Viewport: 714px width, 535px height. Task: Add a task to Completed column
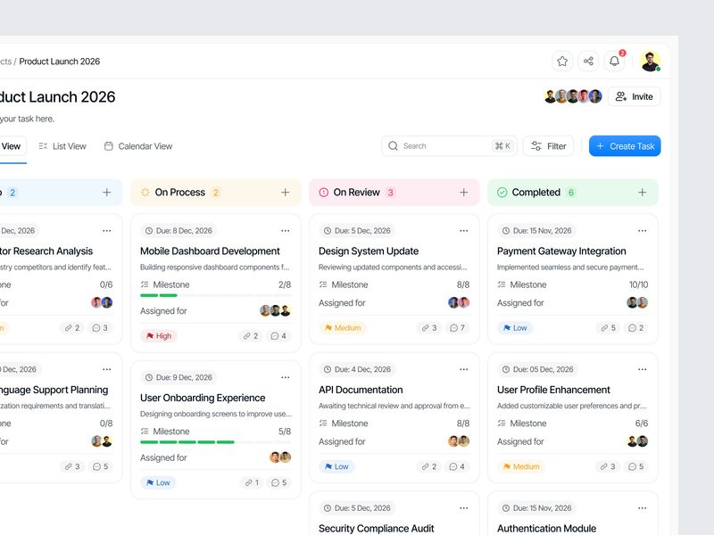pyautogui.click(x=642, y=193)
